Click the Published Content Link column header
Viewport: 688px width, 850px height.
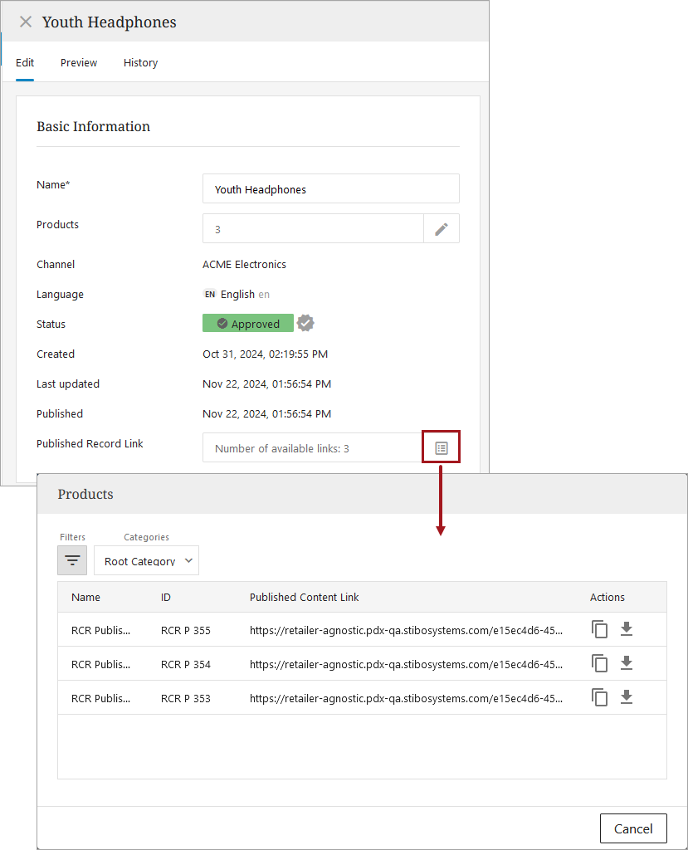click(304, 598)
